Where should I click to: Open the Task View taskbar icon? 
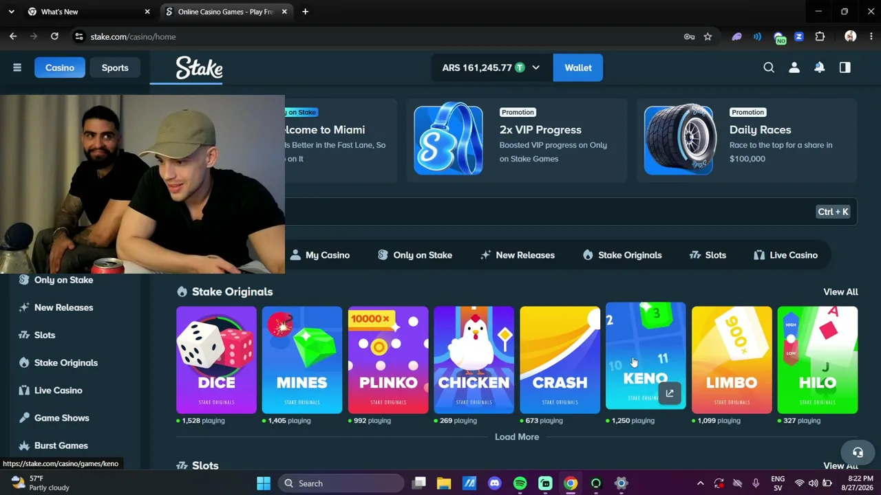[418, 483]
